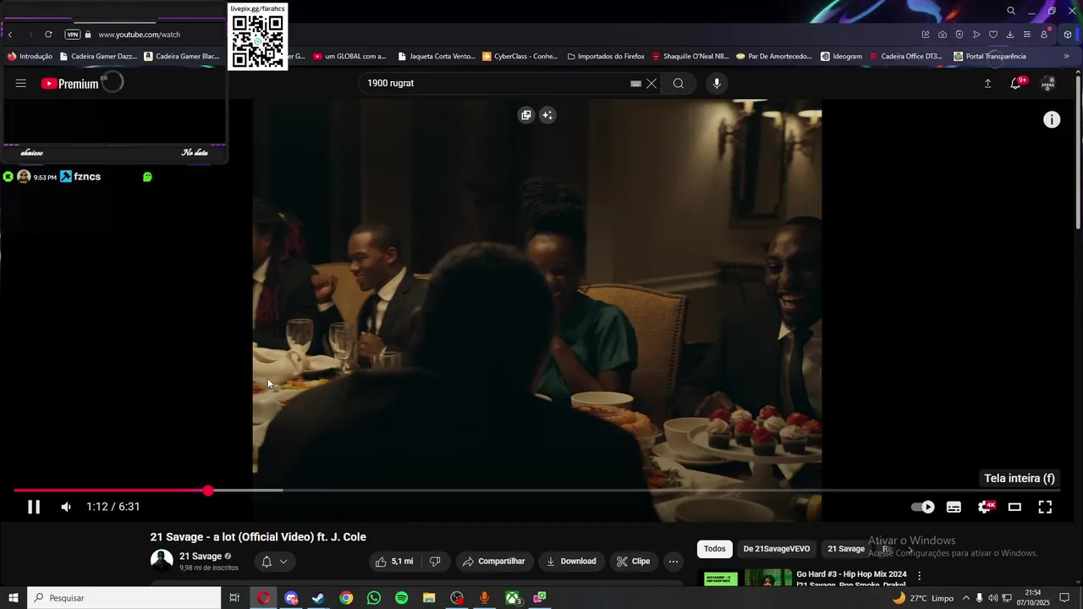Open the browser tab search magnifier

pos(1011,11)
